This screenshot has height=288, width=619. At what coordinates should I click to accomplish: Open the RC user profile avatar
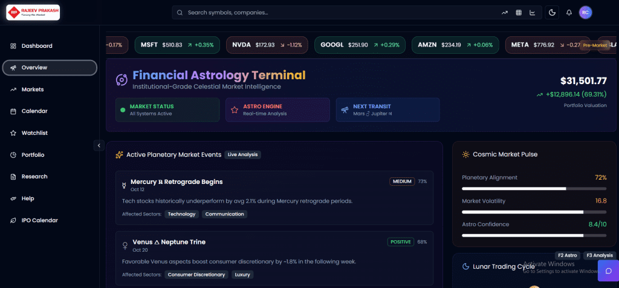pyautogui.click(x=585, y=12)
